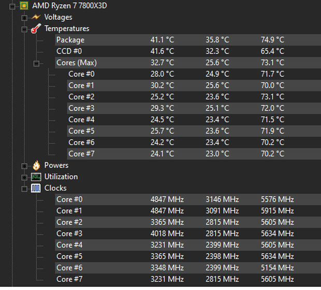
Task: Click Core #3 clock value 4018 MHz
Action: pos(167,234)
